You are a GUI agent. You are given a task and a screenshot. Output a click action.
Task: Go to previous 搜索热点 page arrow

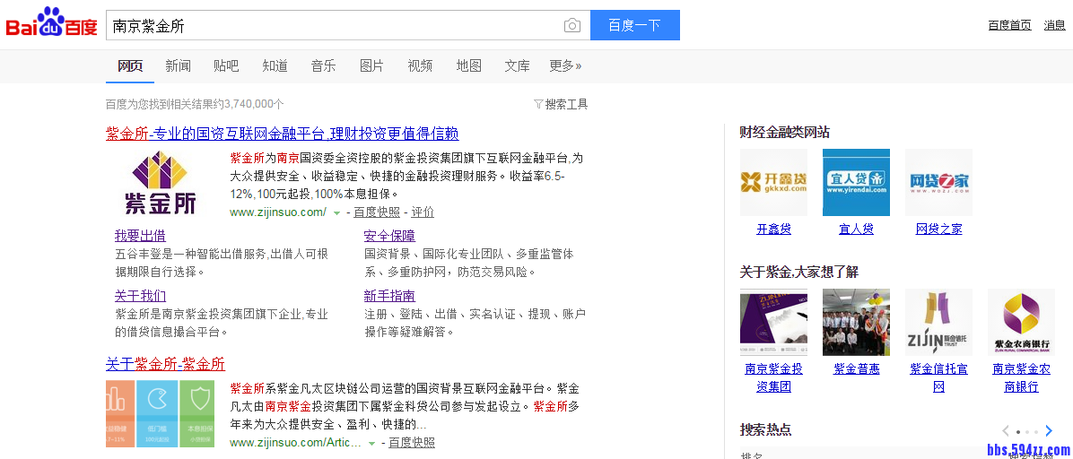(1005, 430)
